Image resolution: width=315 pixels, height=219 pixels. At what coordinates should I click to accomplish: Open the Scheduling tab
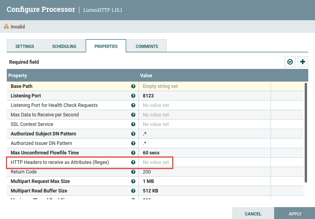pyautogui.click(x=64, y=46)
